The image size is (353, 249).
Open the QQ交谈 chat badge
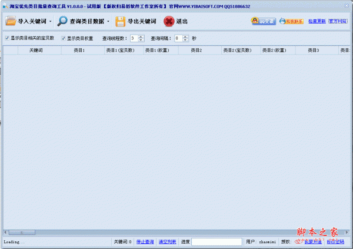[264, 21]
